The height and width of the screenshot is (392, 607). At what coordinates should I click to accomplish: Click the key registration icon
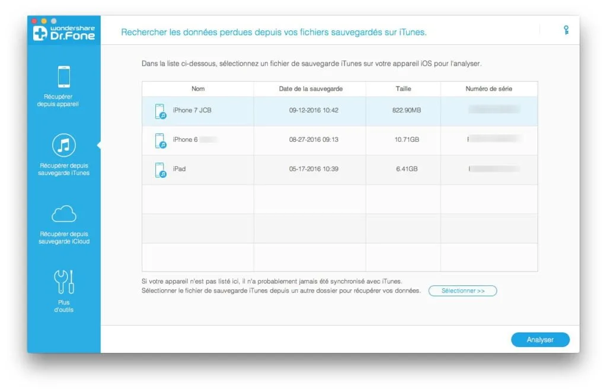point(566,30)
